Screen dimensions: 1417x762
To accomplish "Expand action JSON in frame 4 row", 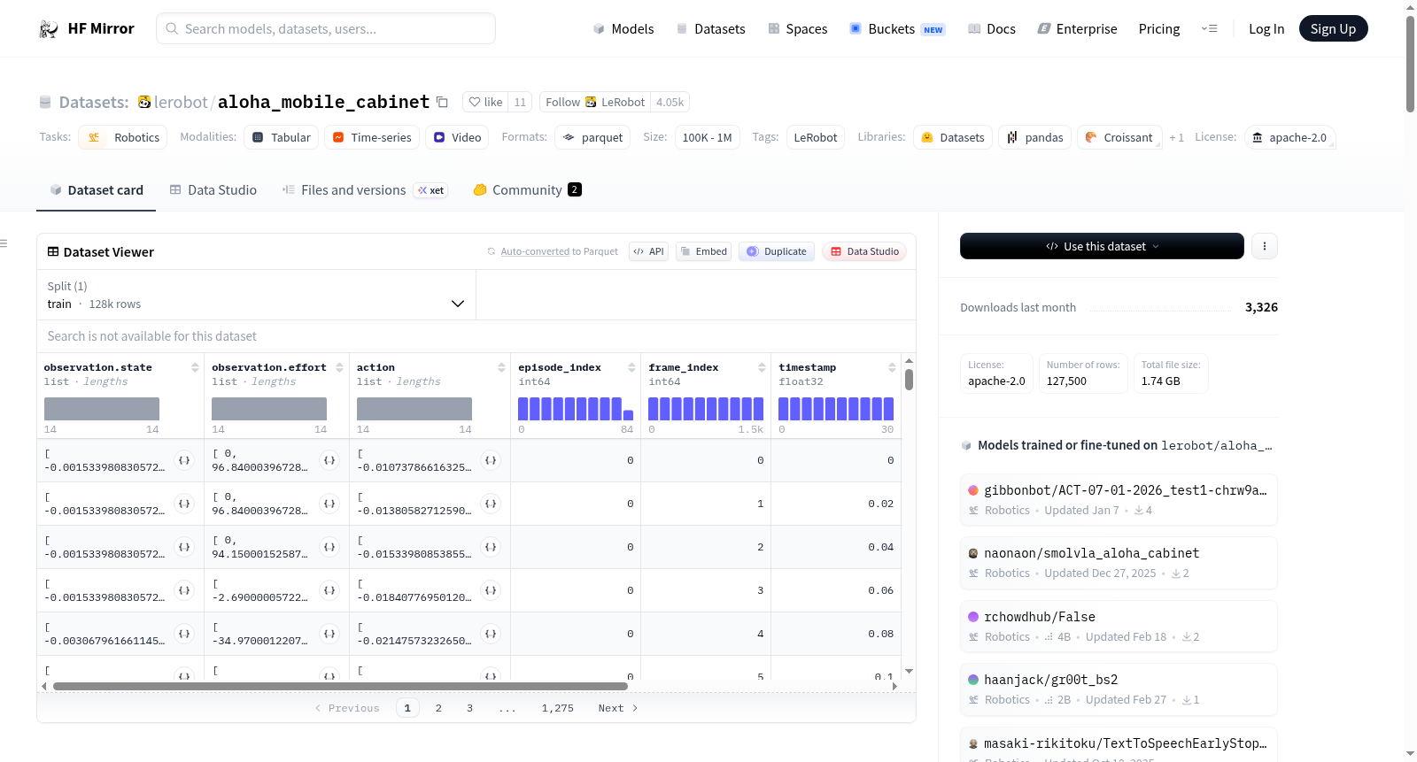I will [491, 634].
